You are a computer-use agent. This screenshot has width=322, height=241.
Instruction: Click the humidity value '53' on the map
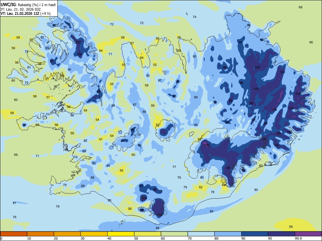pos(199,139)
